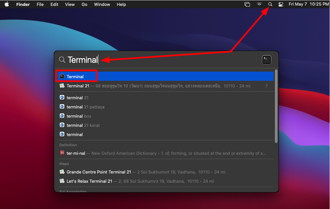Select the 'terminal 21 korat' suggestion
The image size is (330, 209).
click(165, 125)
